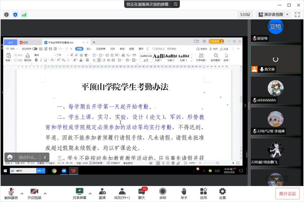Click the red 离开会议 button

[287, 194]
